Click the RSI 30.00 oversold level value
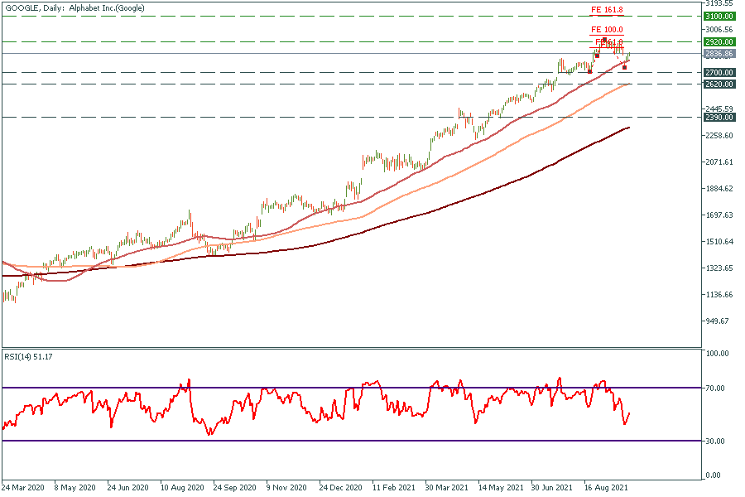The image size is (745, 497). 716,441
